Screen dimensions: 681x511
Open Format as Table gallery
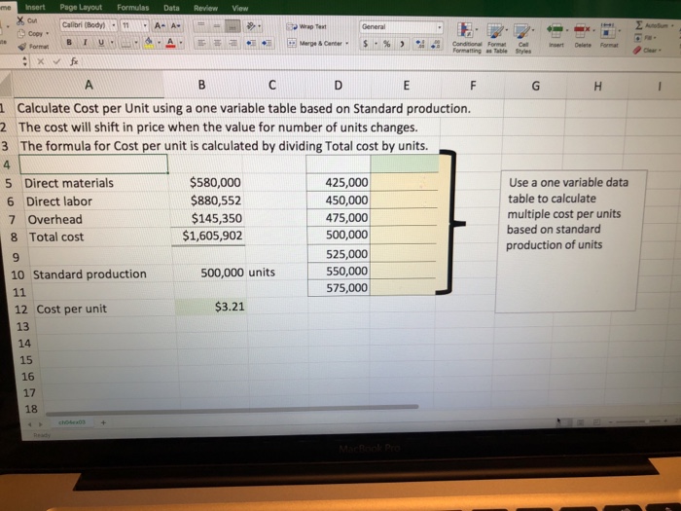(x=496, y=38)
